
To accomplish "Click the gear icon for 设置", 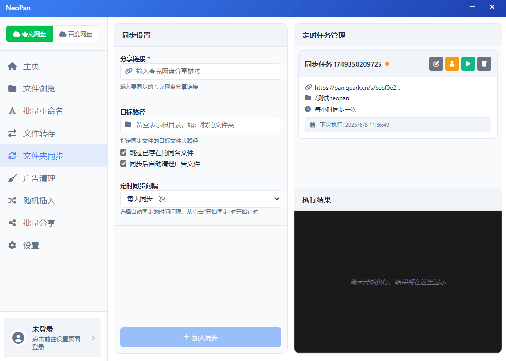I will click(12, 245).
